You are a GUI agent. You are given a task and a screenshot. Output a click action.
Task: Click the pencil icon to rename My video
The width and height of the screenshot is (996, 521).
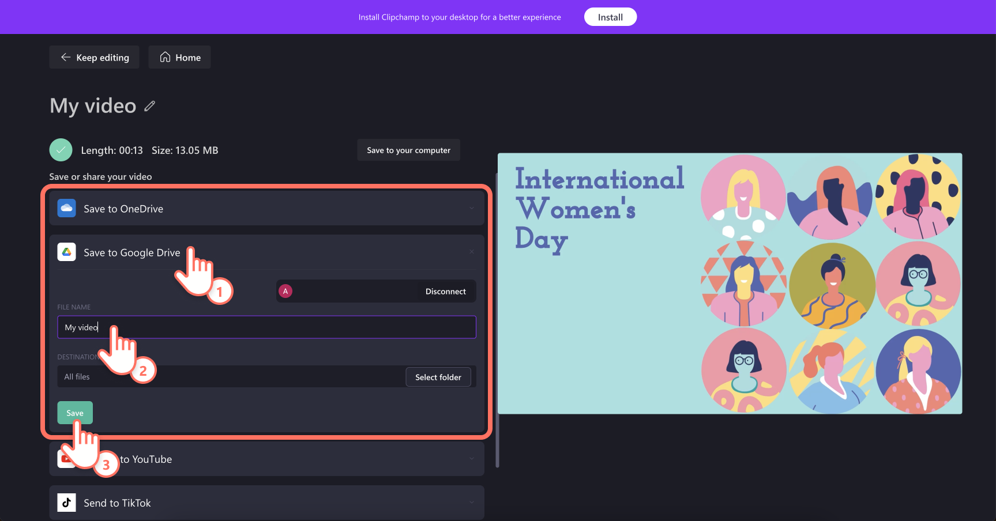tap(150, 106)
